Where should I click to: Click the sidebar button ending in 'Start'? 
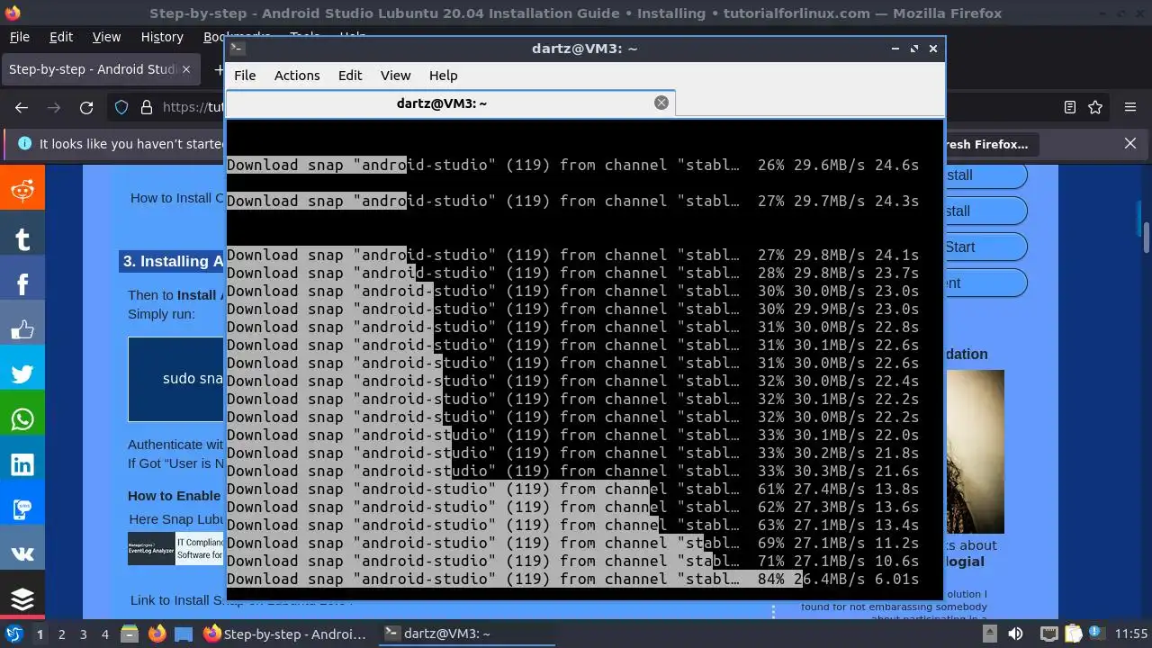[985, 247]
